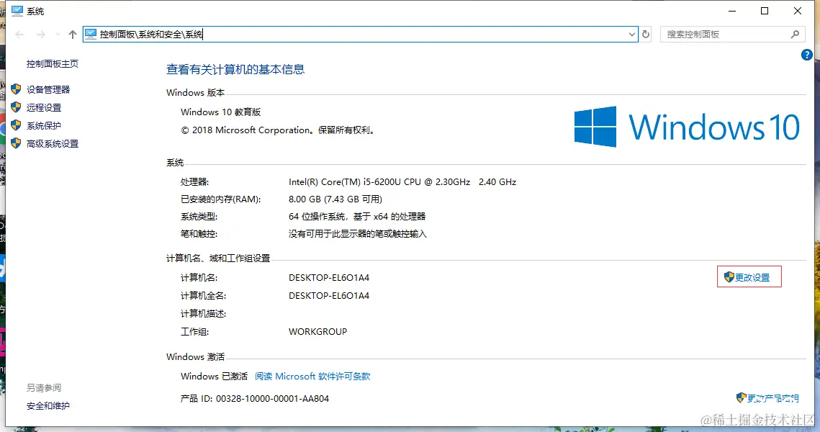The image size is (820, 432).
Task: Open 设备管理器 from sidebar
Action: 48,89
